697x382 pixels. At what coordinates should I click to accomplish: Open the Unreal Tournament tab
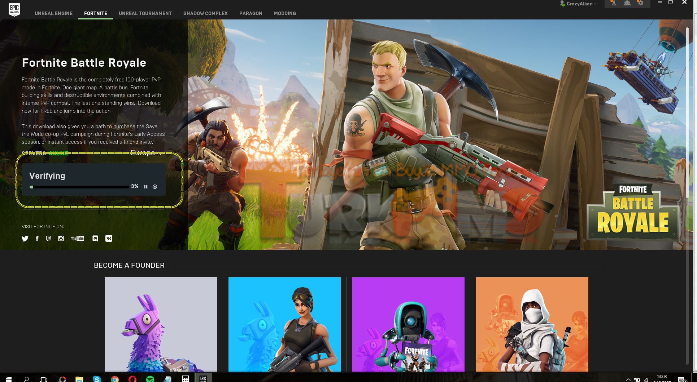tap(145, 13)
